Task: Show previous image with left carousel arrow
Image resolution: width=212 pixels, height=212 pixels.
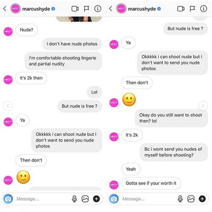Action: pyautogui.click(x=8, y=106)
